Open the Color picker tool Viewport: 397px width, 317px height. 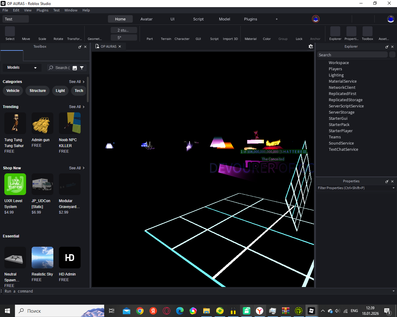pos(267,33)
